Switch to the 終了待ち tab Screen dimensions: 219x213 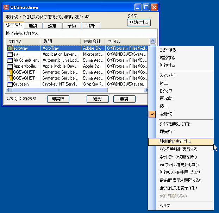click(14, 25)
